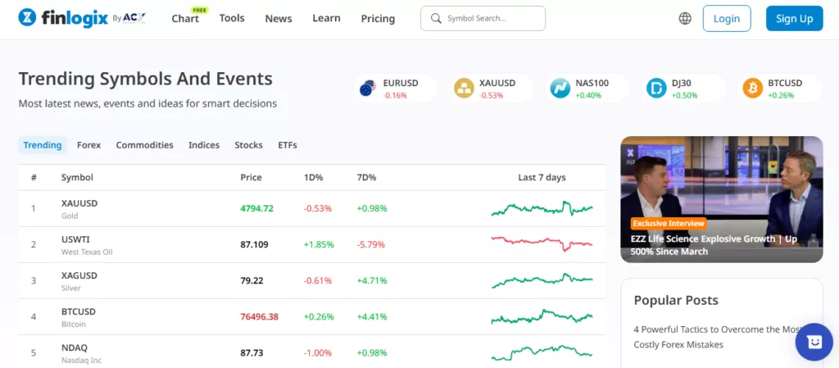Image resolution: width=839 pixels, height=368 pixels.
Task: Click the EURUSD flag icon
Action: 368,89
